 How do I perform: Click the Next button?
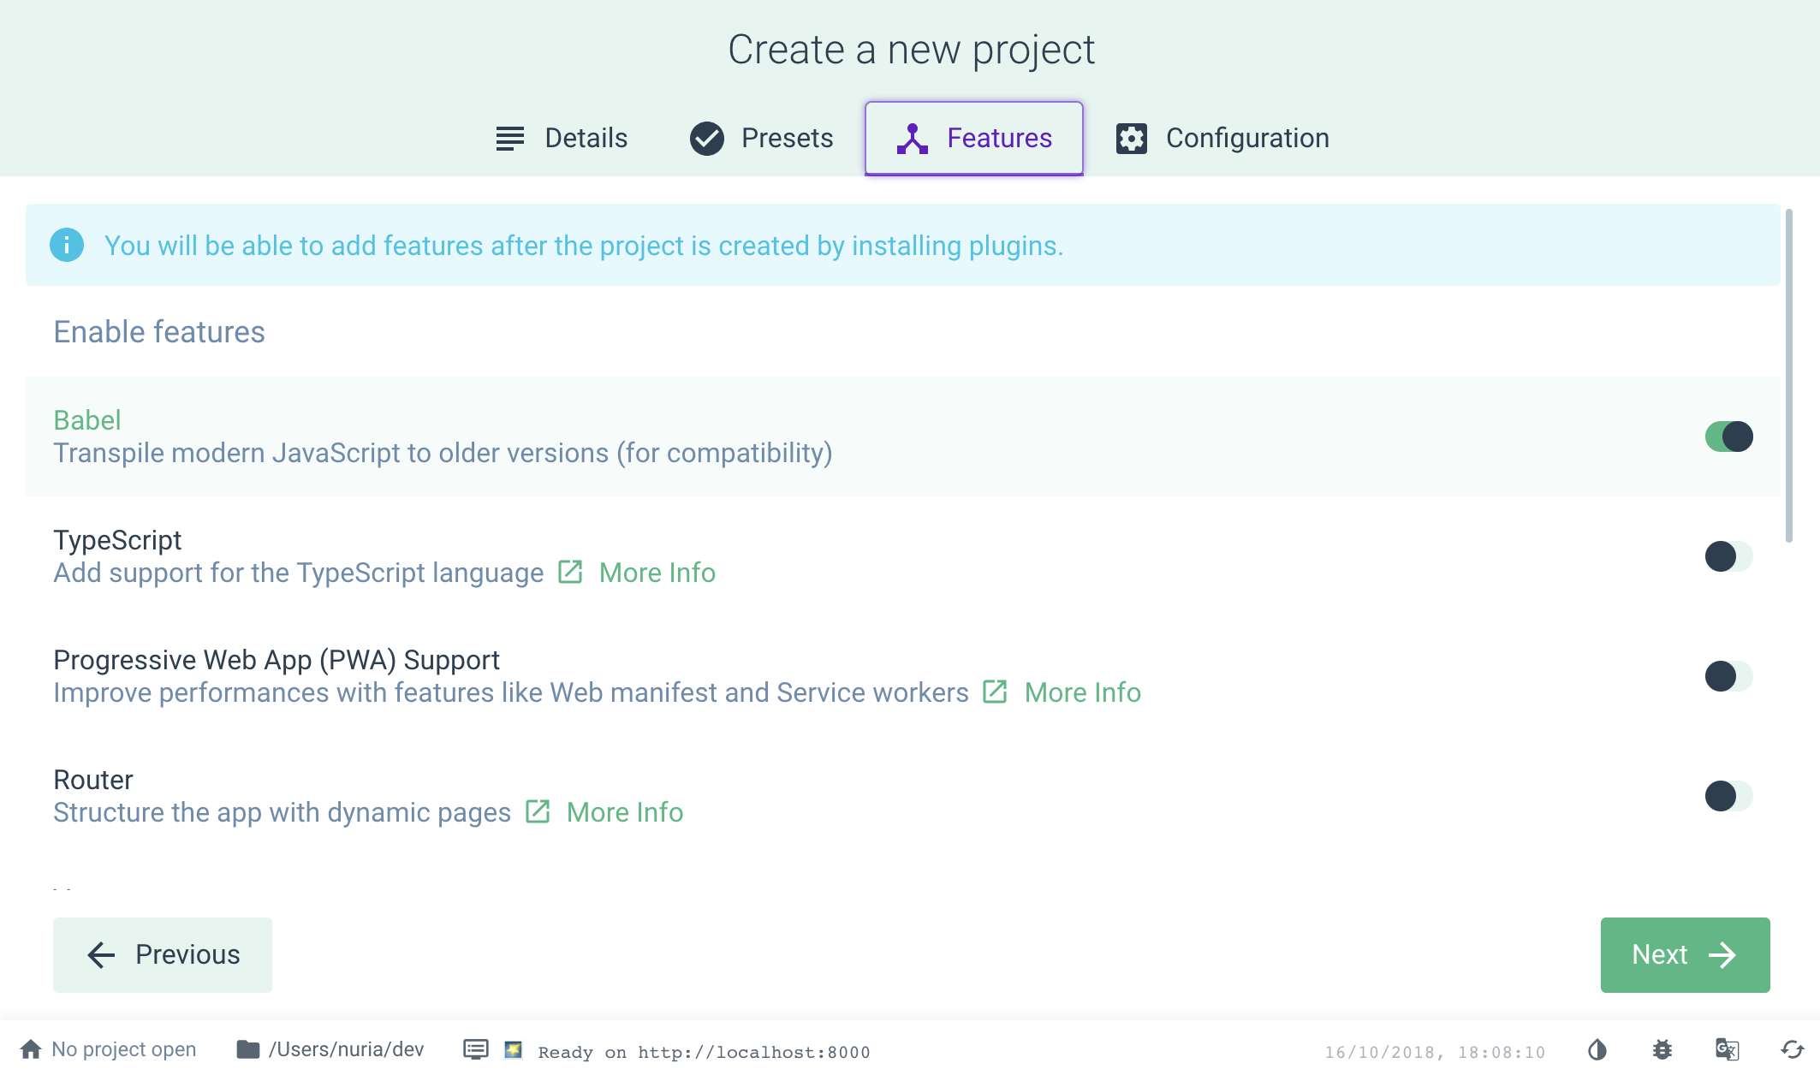pos(1685,955)
